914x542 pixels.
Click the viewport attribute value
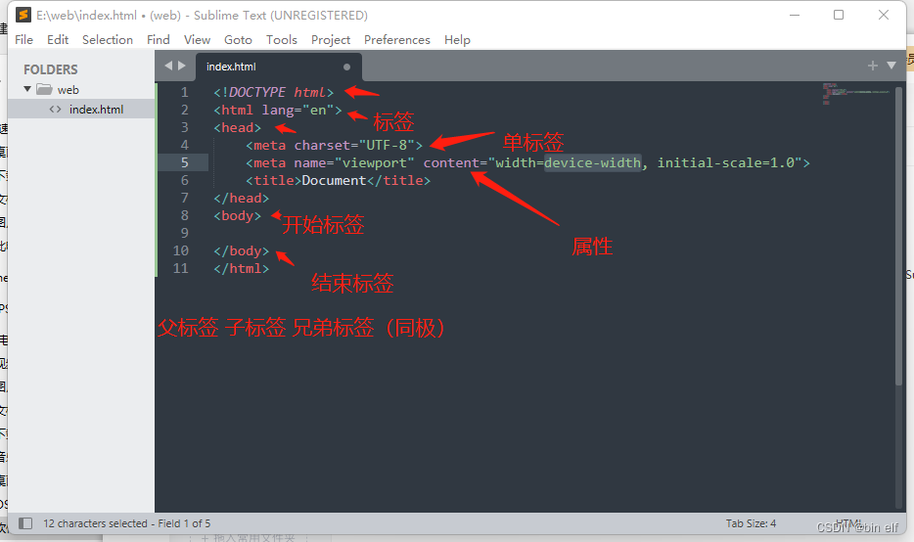[x=374, y=162]
